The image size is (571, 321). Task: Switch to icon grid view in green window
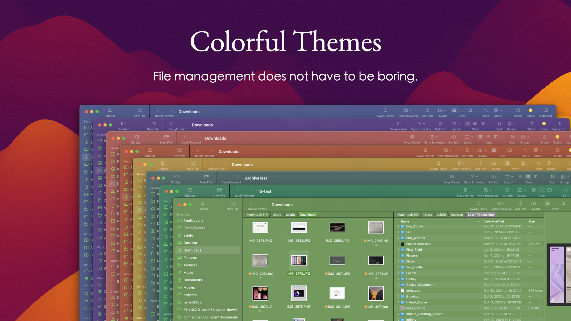(x=547, y=204)
